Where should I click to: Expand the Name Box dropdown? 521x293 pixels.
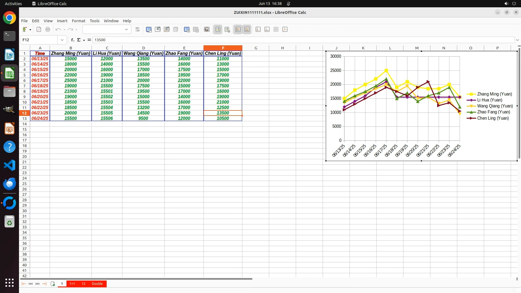point(62,40)
